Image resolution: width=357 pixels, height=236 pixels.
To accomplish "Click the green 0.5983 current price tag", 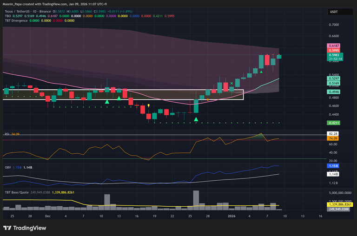I will pos(334,55).
